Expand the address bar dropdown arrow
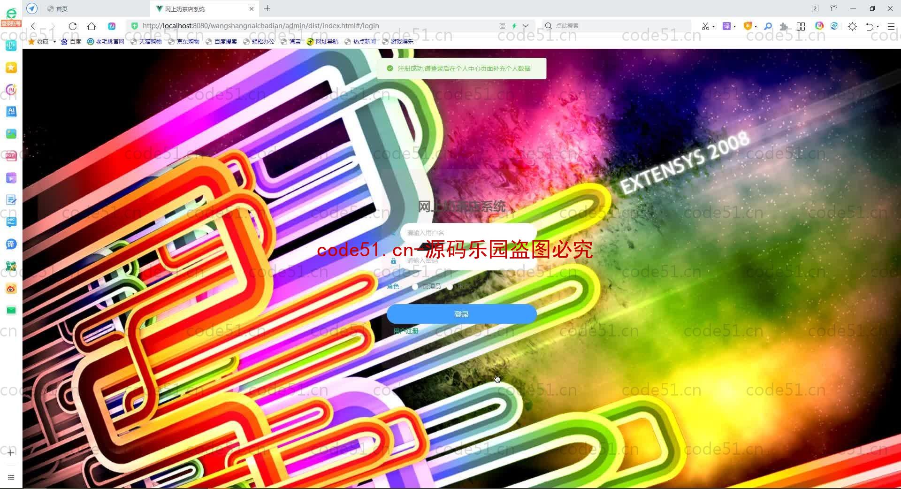The image size is (901, 489). pos(526,26)
